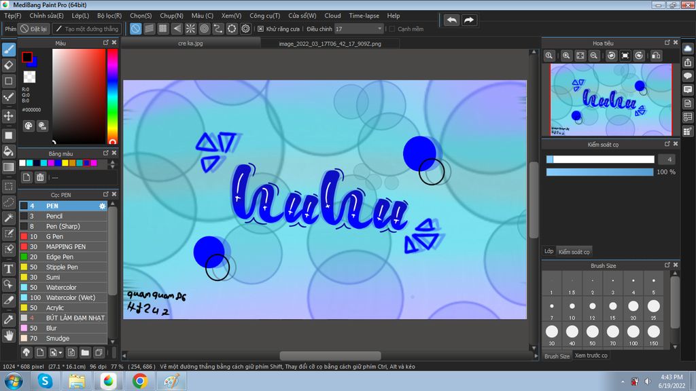Enable crisscross grid snap guide
Viewport: 696px width, 391px height.
pos(163,29)
